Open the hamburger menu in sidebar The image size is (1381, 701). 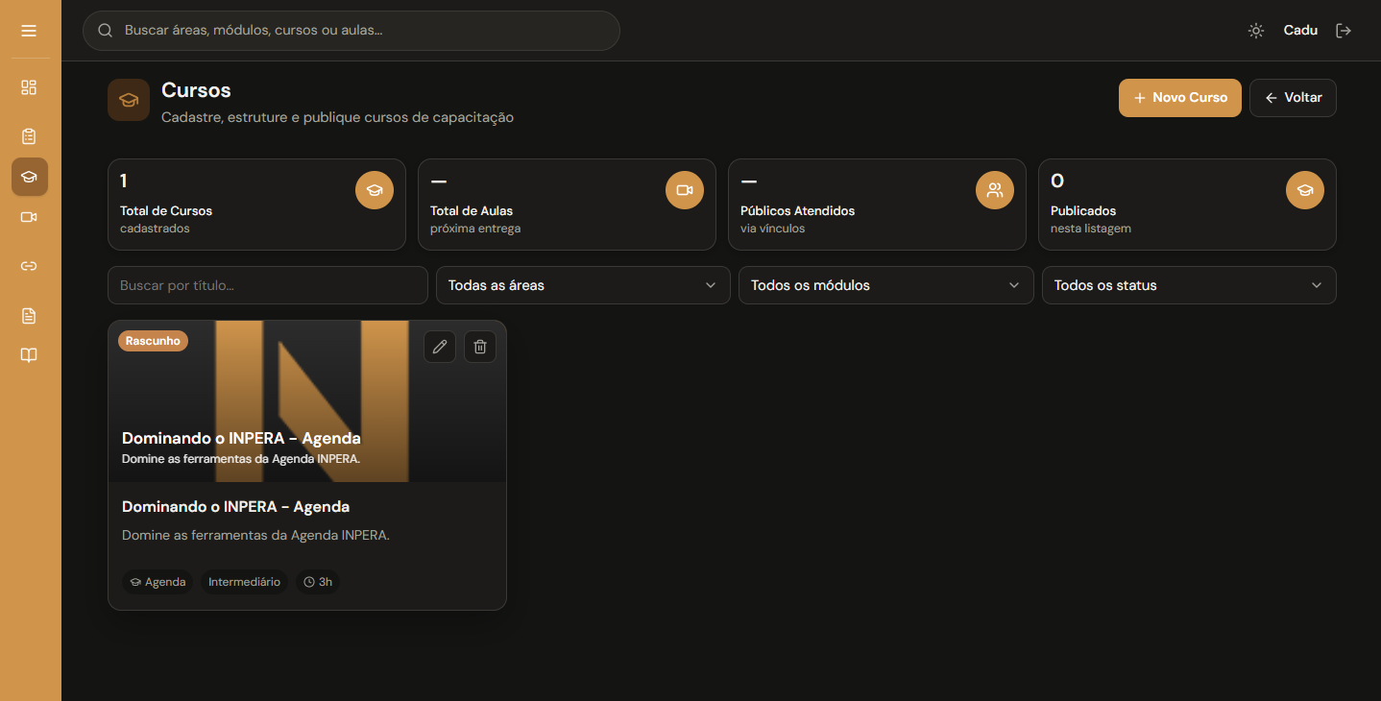pos(29,31)
